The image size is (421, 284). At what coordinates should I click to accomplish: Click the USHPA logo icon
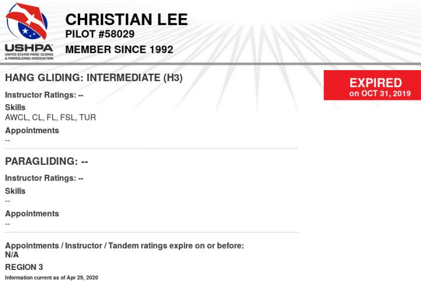tap(27, 21)
